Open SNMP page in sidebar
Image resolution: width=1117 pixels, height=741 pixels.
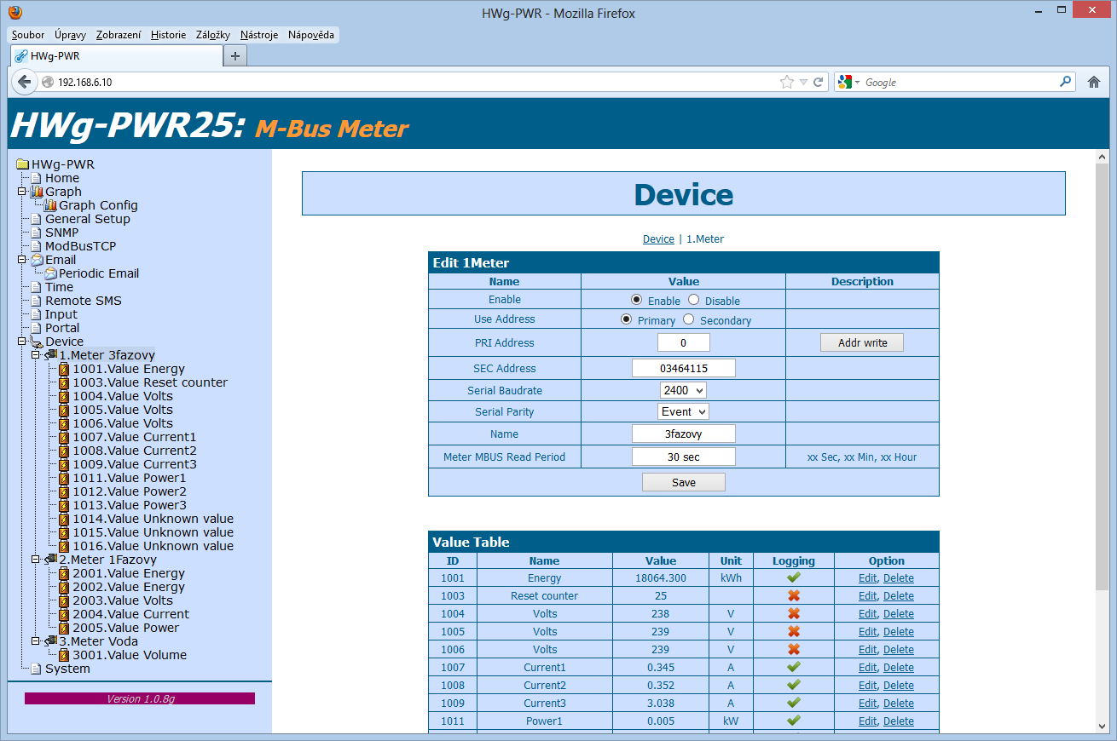pyautogui.click(x=61, y=233)
